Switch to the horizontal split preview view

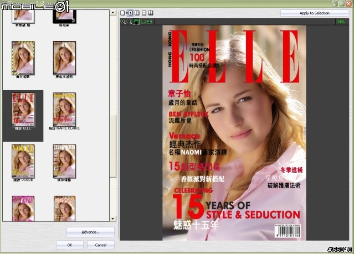tap(144, 13)
